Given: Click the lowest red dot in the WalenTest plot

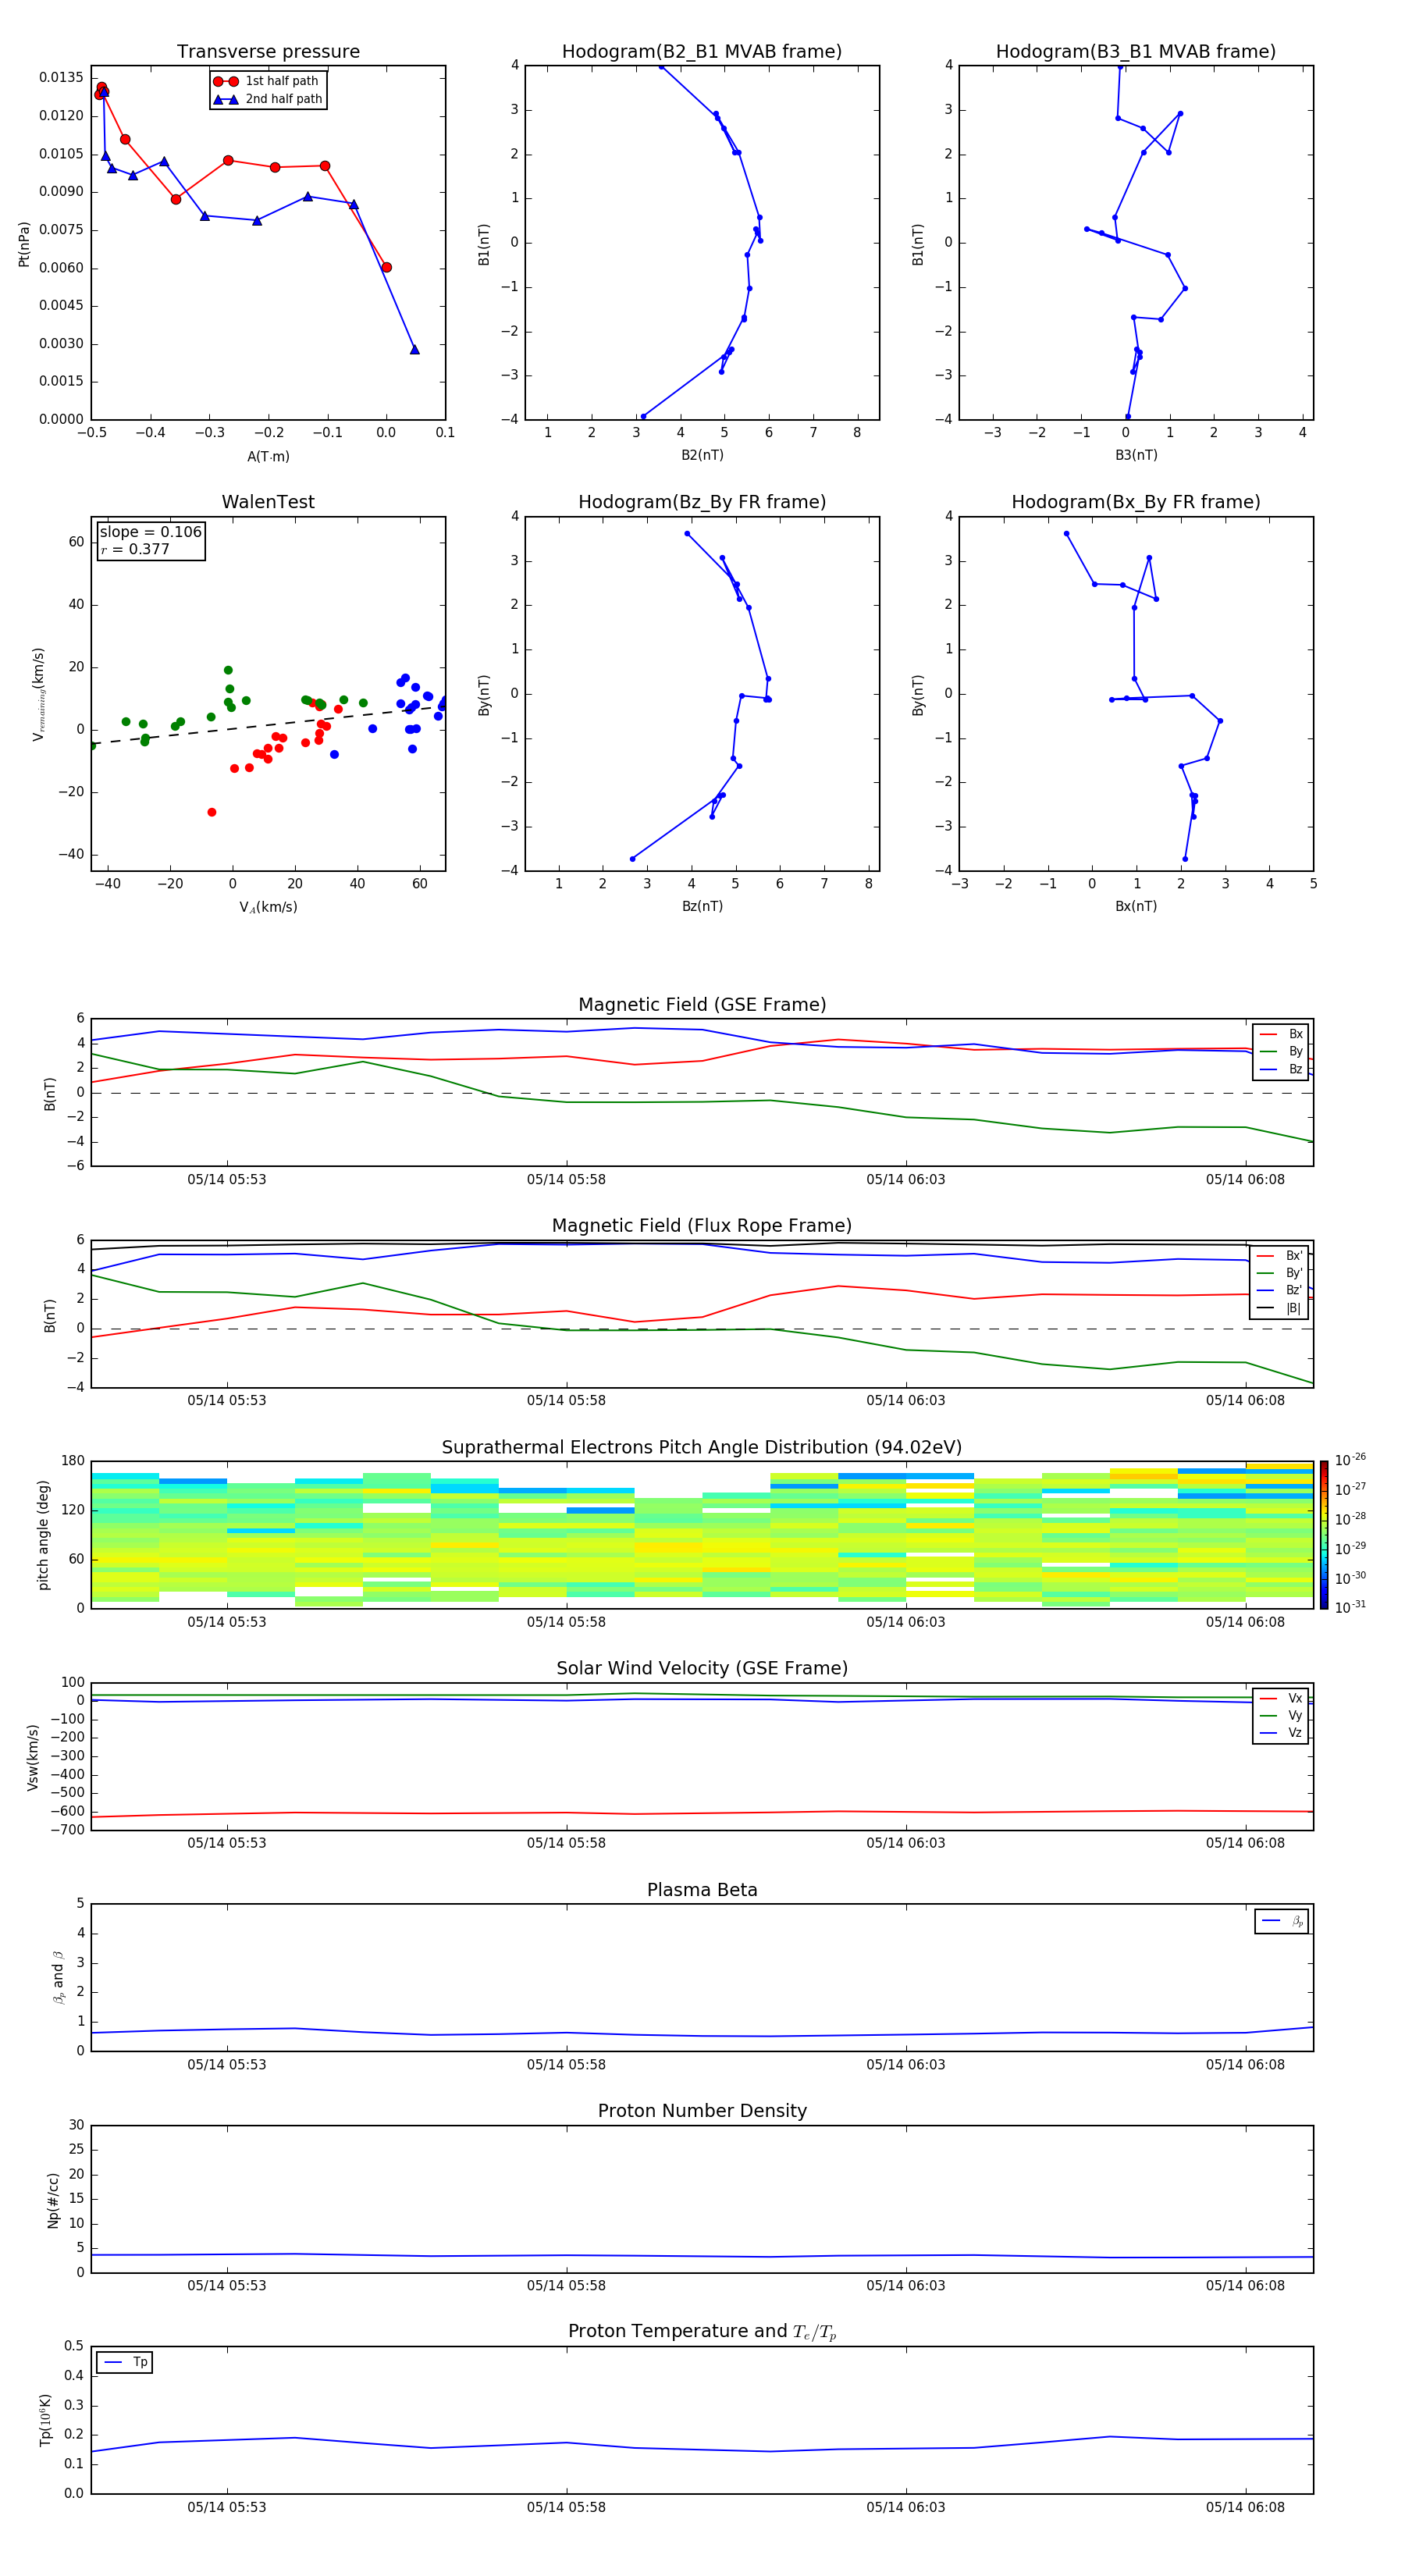Looking at the screenshot, I should pyautogui.click(x=212, y=812).
